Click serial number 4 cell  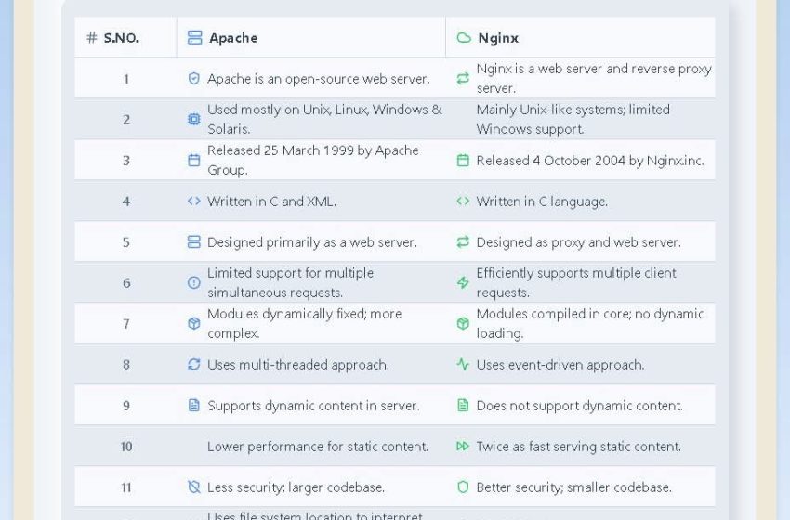point(126,201)
